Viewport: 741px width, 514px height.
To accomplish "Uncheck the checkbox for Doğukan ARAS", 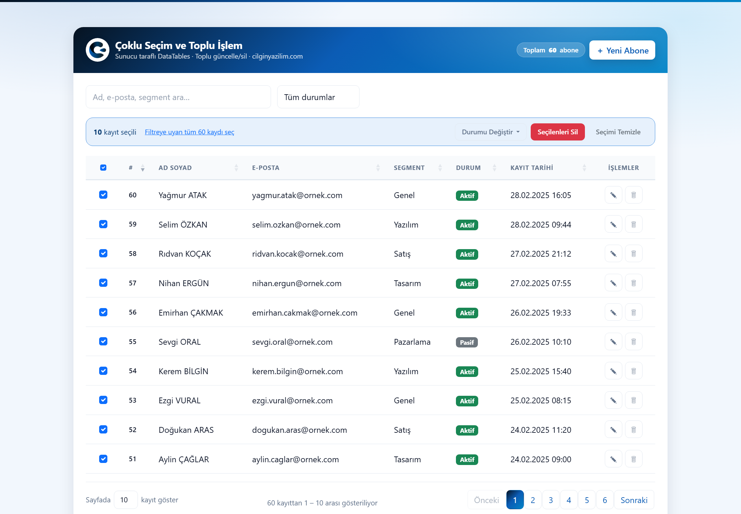I will pos(103,429).
